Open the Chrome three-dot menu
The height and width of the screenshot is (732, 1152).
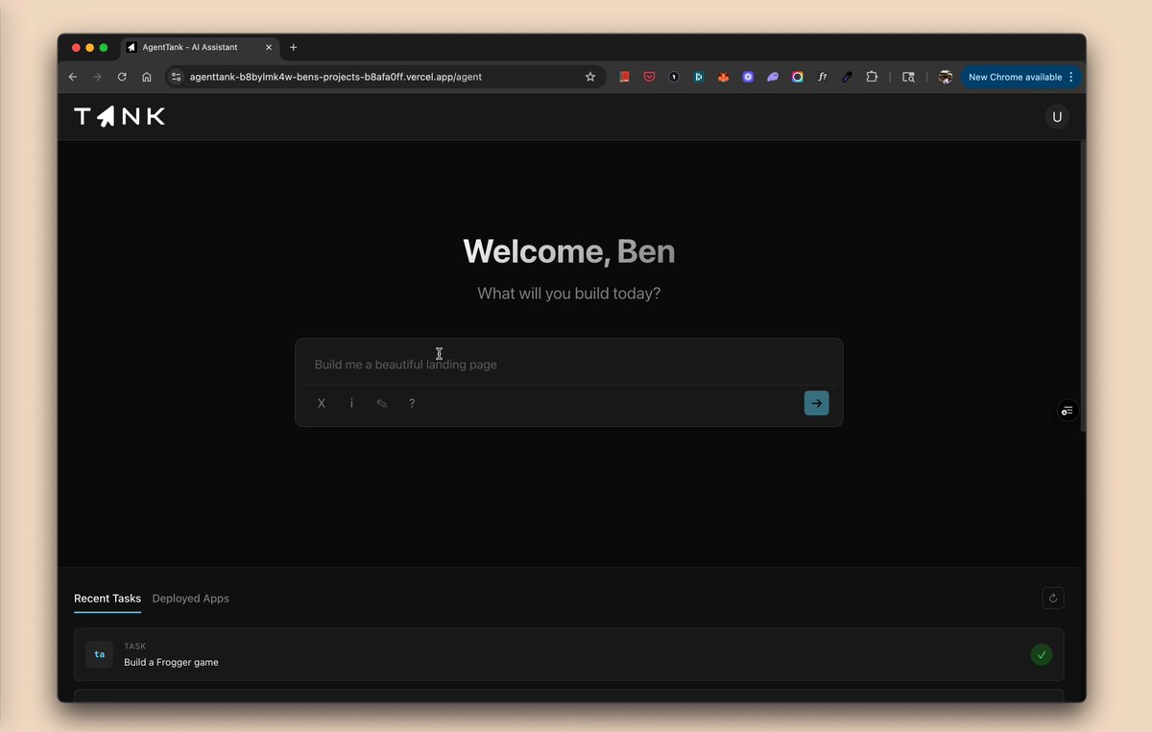[1071, 77]
